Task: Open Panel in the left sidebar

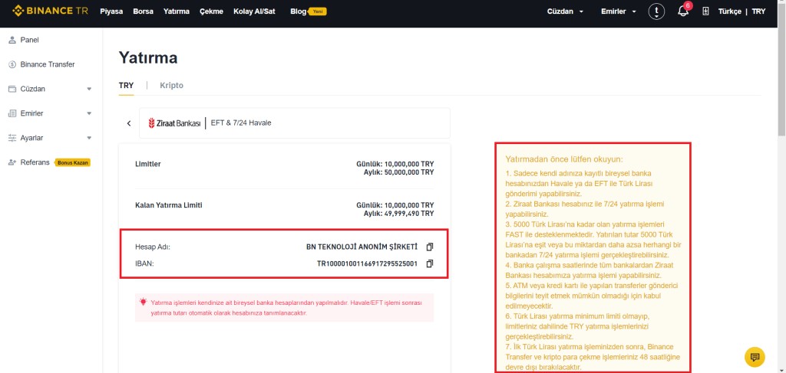Action: point(30,40)
